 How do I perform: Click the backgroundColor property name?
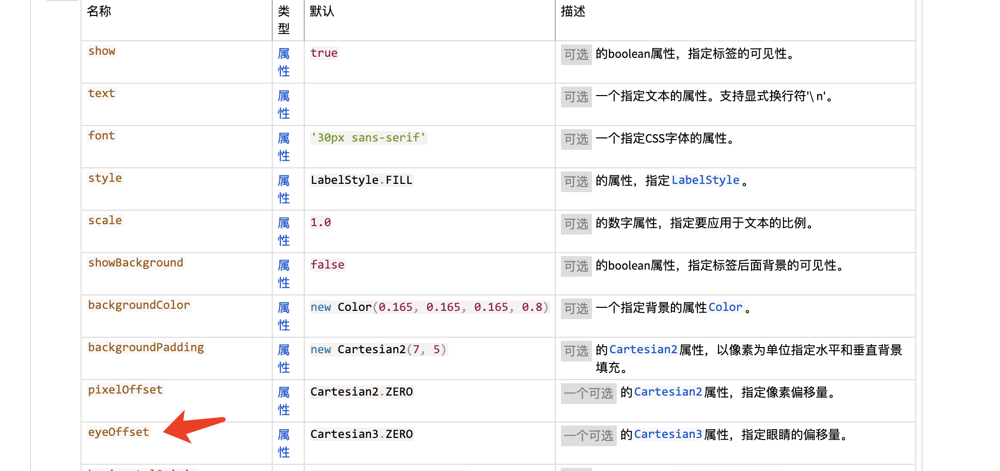139,305
